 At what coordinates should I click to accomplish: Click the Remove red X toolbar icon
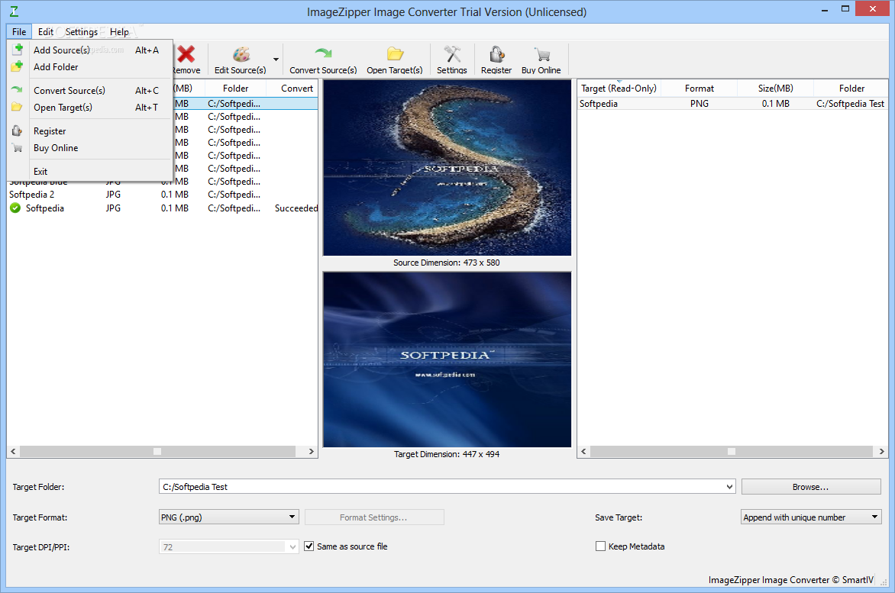[x=186, y=54]
